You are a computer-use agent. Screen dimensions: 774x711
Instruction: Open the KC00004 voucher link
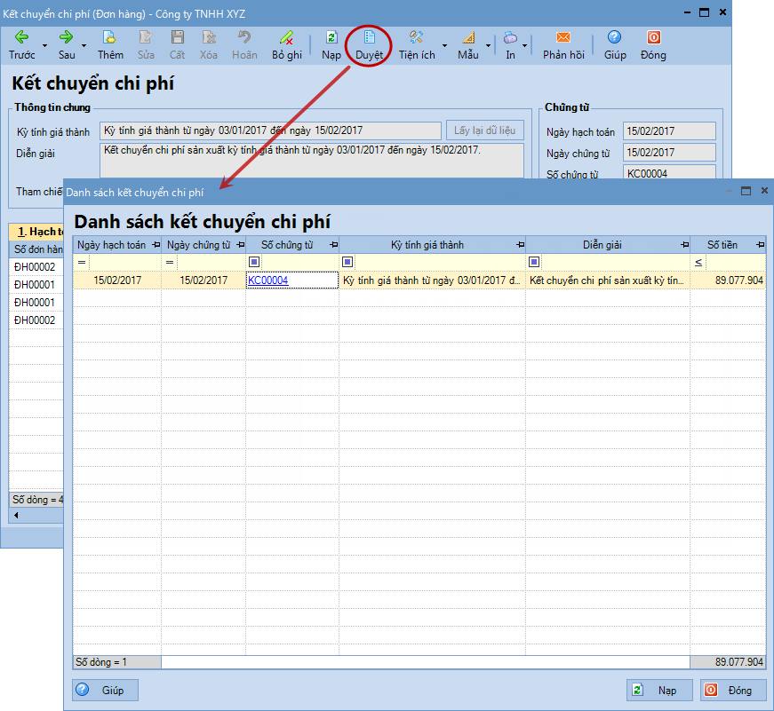point(267,280)
